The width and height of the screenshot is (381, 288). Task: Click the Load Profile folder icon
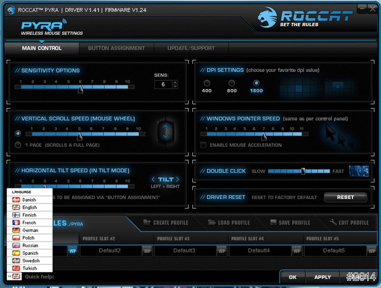click(211, 223)
